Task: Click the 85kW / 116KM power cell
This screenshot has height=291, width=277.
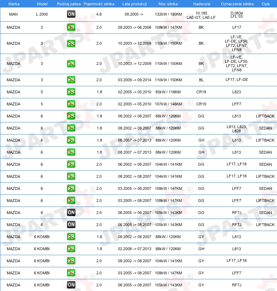Action: [168, 92]
